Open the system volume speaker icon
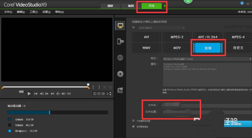The image size is (252, 138). point(63,94)
